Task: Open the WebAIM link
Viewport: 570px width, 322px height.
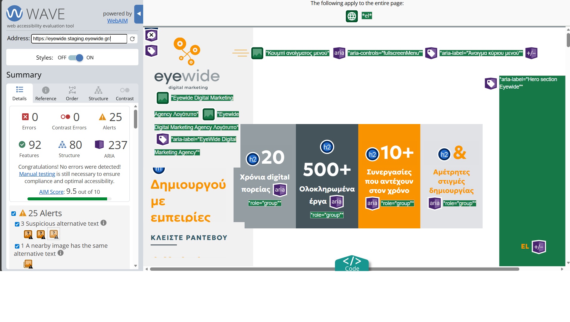Action: tap(117, 21)
